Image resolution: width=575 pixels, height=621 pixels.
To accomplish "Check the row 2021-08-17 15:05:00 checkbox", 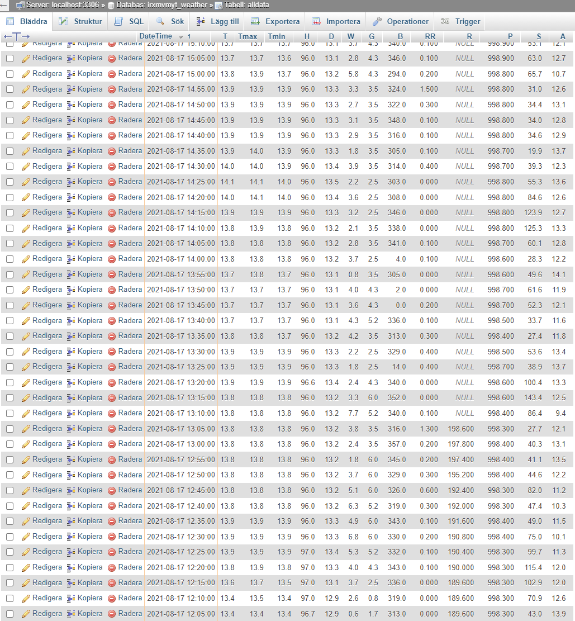I will (10, 59).
